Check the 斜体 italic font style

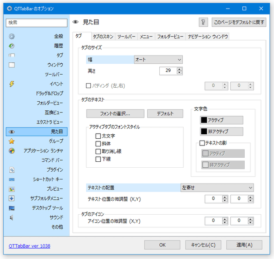click(x=98, y=144)
